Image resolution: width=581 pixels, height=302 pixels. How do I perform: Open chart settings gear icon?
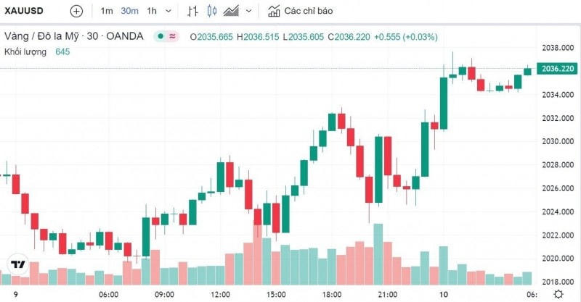tap(558, 294)
